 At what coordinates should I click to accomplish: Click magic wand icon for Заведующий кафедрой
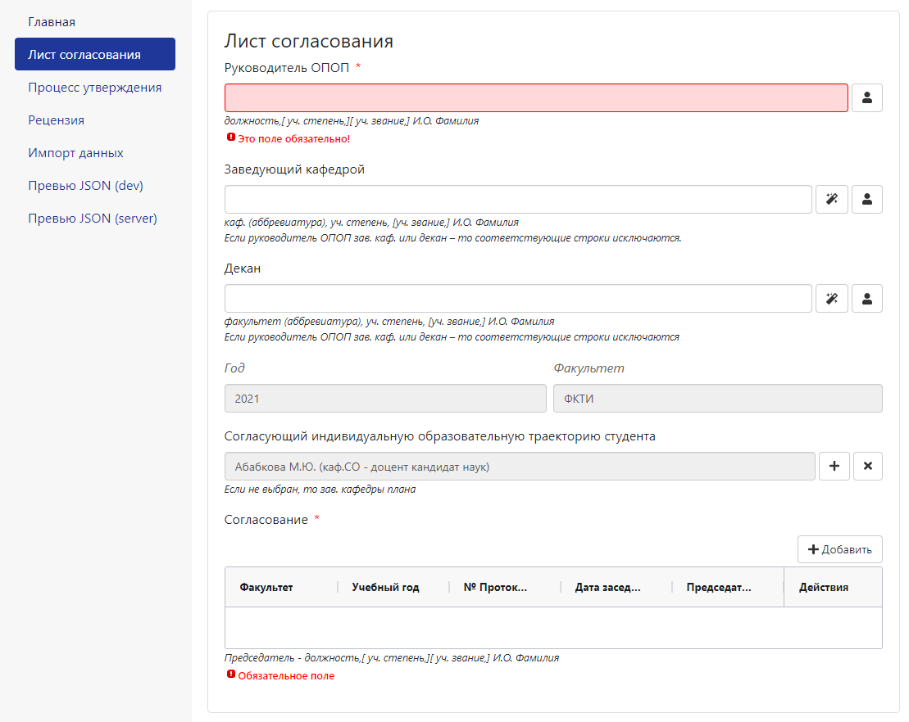click(832, 199)
